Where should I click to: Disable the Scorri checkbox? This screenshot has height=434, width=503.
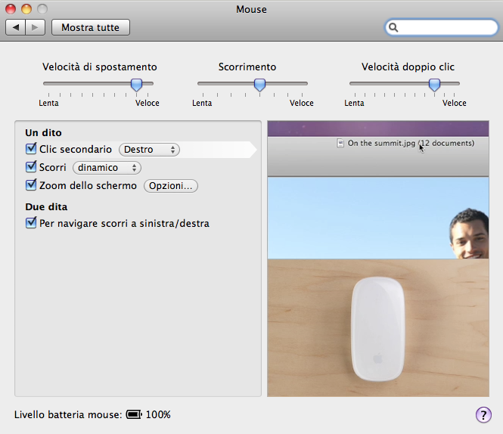click(31, 167)
